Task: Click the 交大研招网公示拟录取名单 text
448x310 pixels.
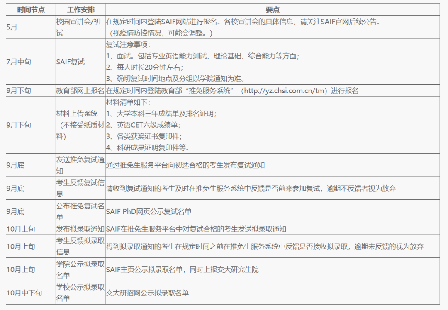Action: click(147, 293)
